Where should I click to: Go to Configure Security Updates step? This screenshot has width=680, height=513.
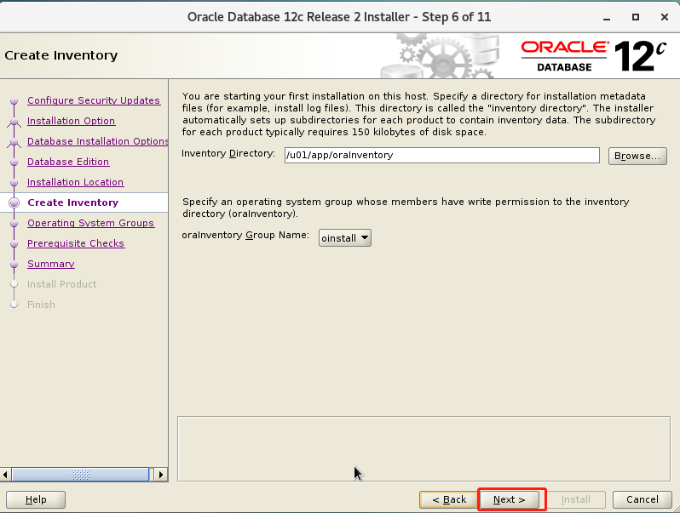(94, 100)
